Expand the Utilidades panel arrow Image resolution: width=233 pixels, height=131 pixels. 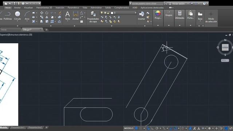click(179, 25)
